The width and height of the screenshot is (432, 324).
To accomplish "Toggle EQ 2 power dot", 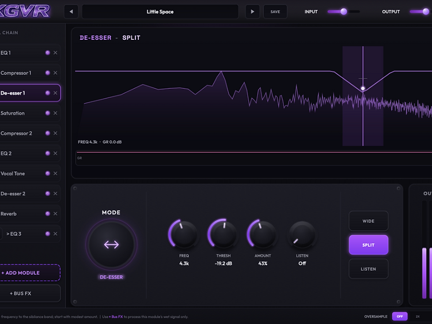I will click(x=48, y=153).
